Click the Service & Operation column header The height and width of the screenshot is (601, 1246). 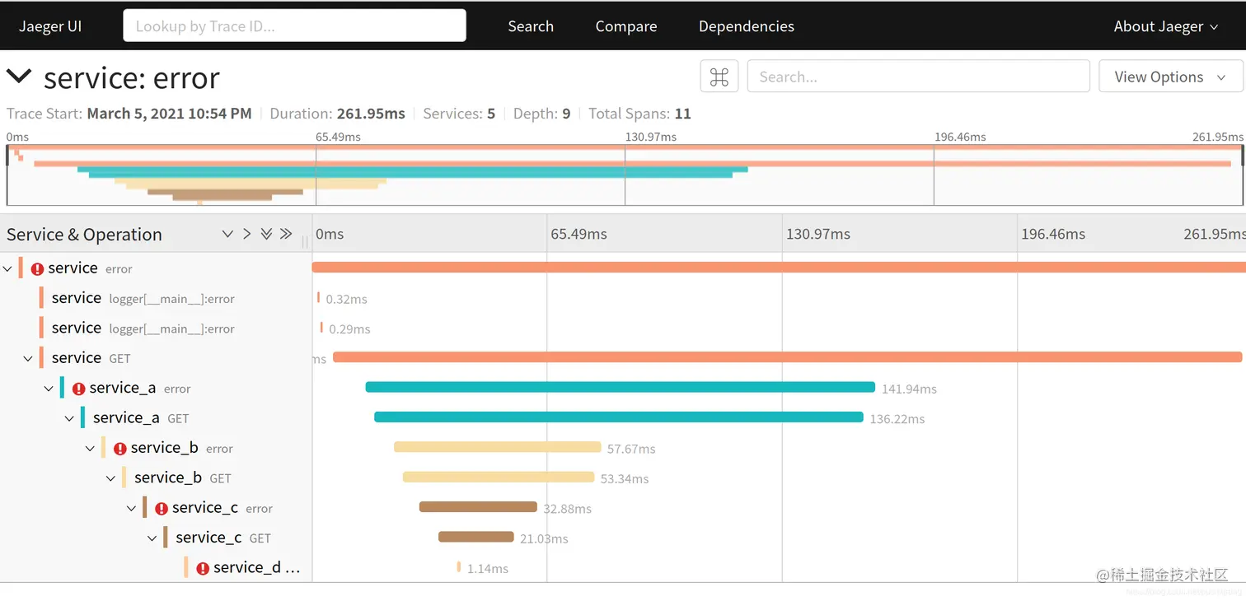pyautogui.click(x=84, y=235)
